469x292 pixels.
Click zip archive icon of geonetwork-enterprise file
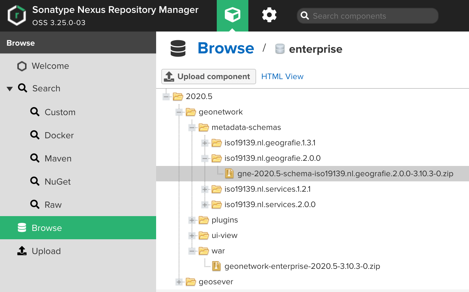tap(216, 266)
